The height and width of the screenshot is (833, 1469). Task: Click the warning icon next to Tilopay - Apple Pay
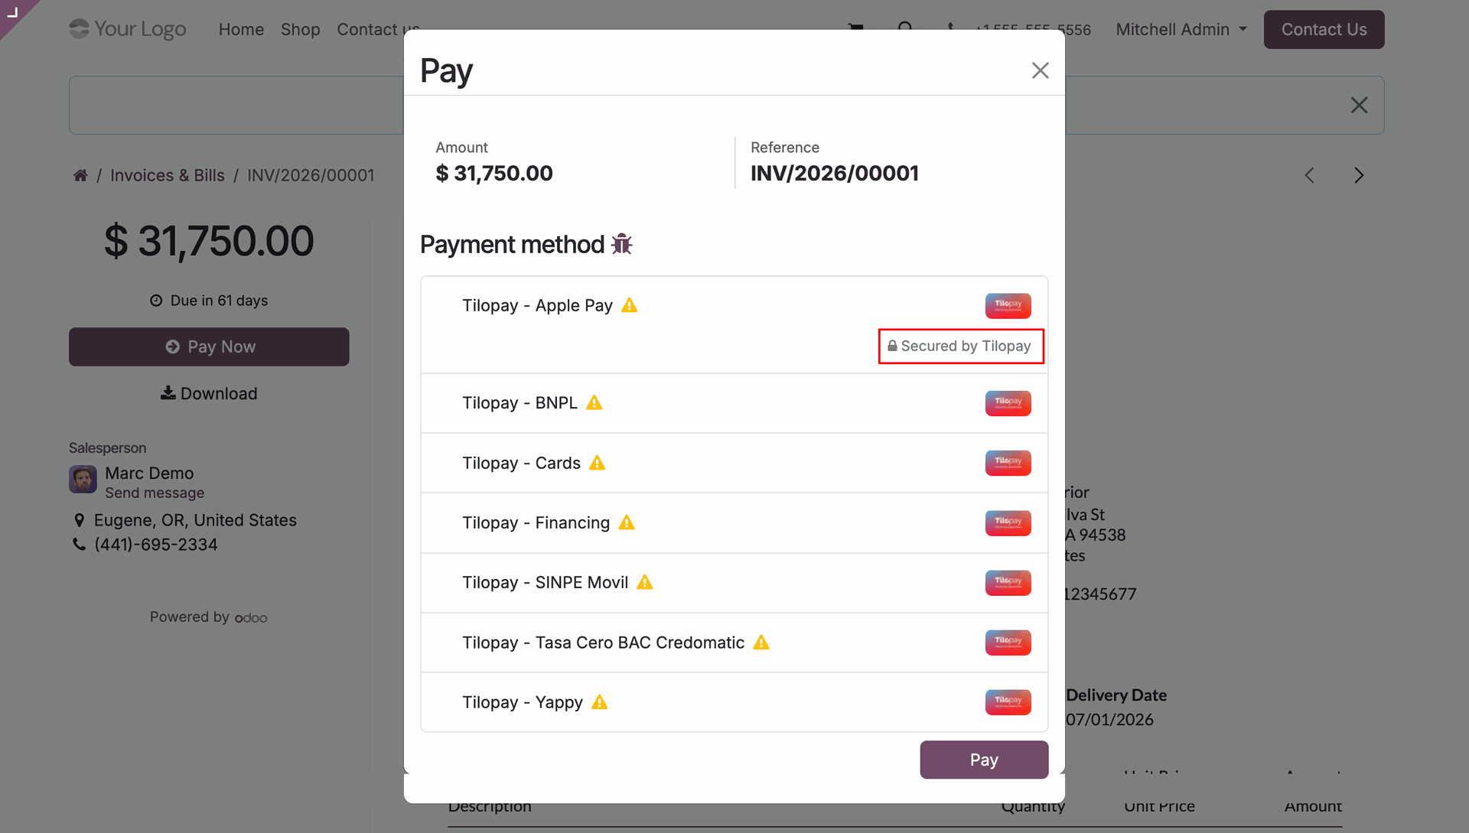(x=630, y=305)
